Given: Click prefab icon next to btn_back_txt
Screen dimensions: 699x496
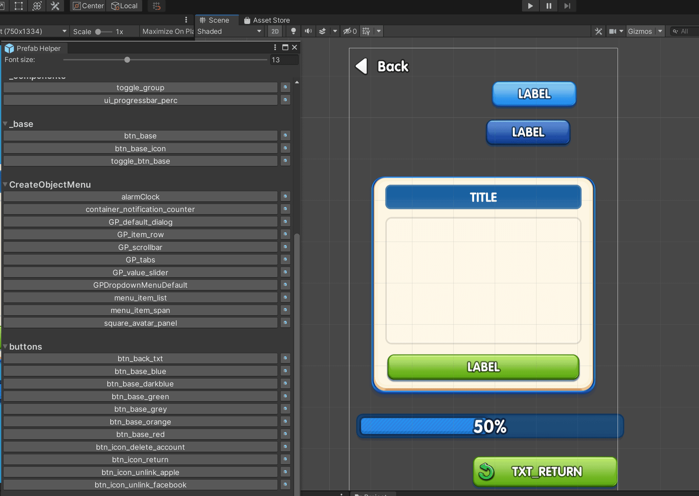Looking at the screenshot, I should coord(285,358).
